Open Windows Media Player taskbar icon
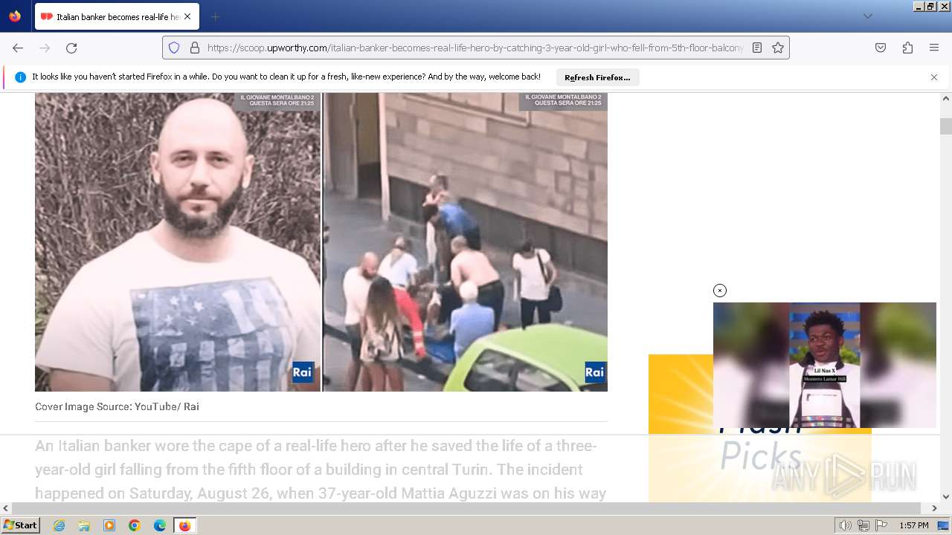Image resolution: width=952 pixels, height=535 pixels. coord(109,525)
